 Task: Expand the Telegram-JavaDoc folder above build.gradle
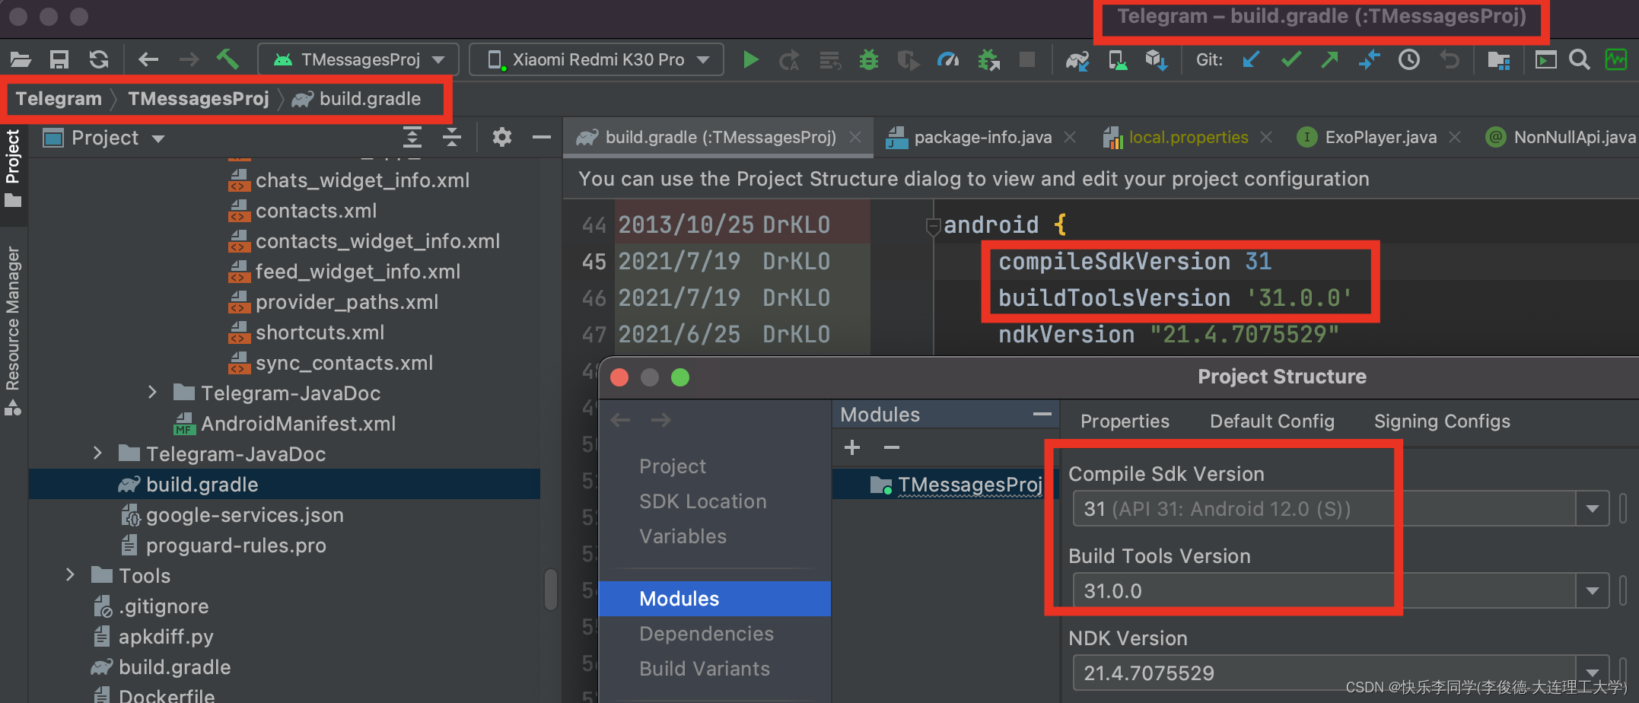(97, 453)
